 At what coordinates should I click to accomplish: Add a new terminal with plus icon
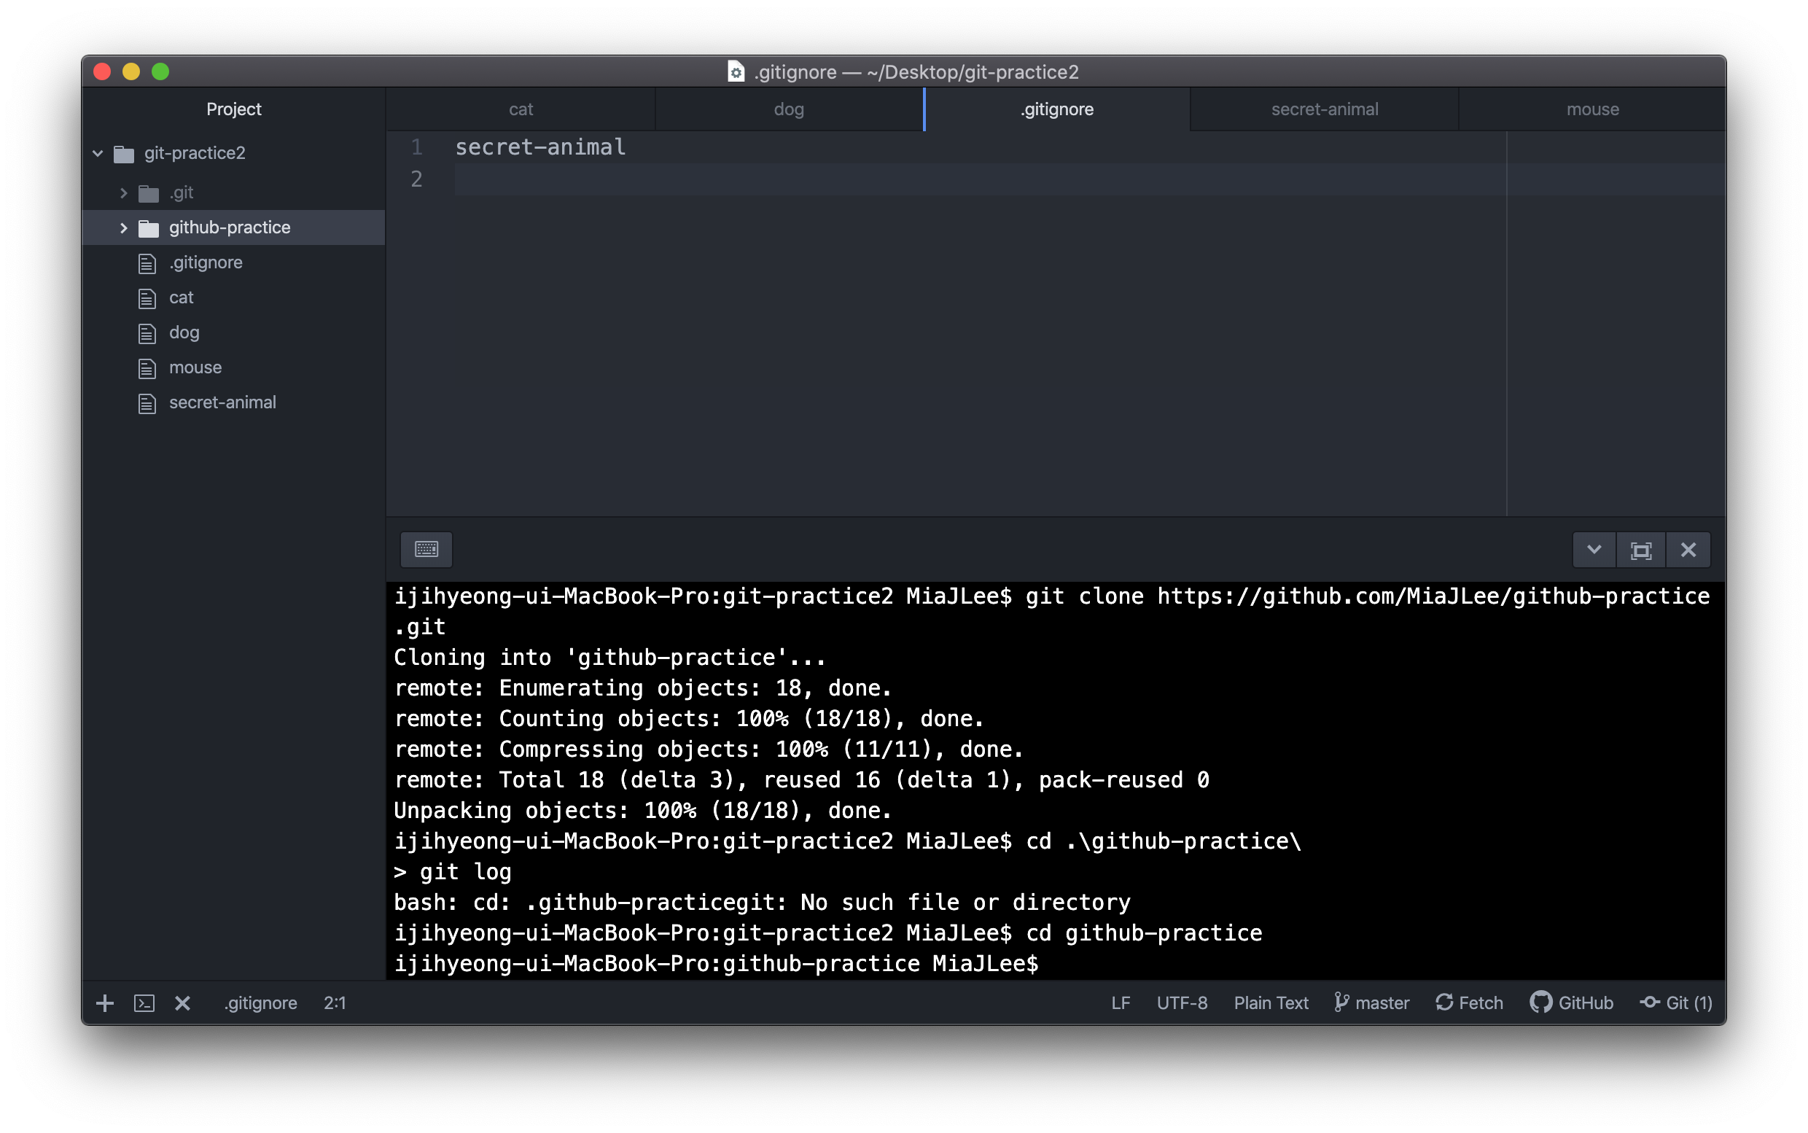pos(105,1002)
